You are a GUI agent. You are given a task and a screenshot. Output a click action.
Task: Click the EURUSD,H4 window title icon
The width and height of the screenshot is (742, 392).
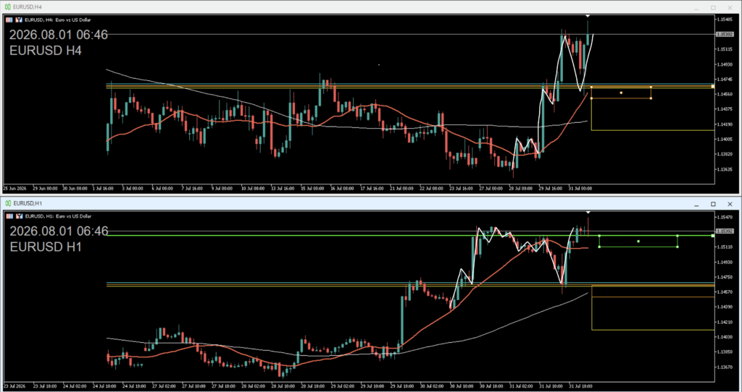coord(9,7)
